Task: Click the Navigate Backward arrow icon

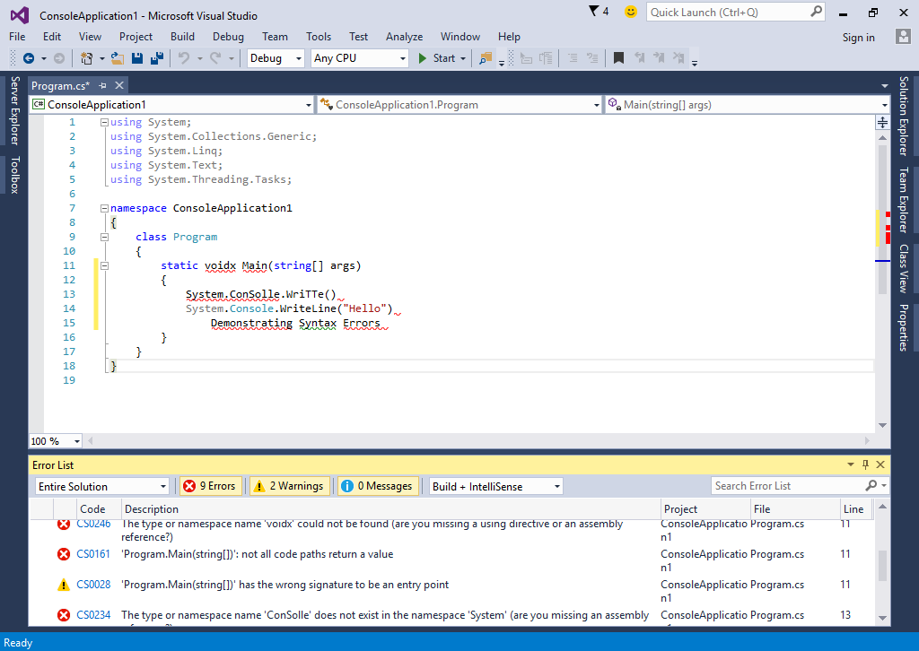Action: click(28, 58)
